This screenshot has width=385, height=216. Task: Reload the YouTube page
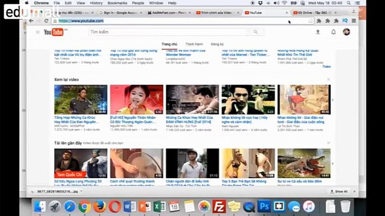click(x=46, y=21)
